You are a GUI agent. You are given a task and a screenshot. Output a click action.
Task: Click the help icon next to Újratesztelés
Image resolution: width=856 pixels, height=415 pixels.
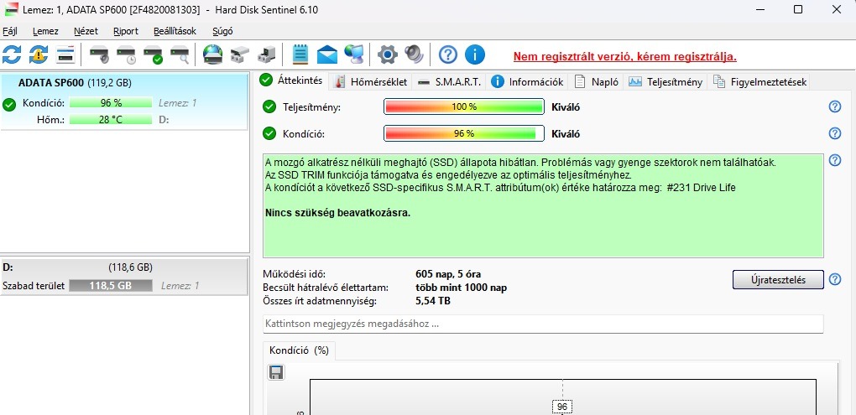pos(835,280)
